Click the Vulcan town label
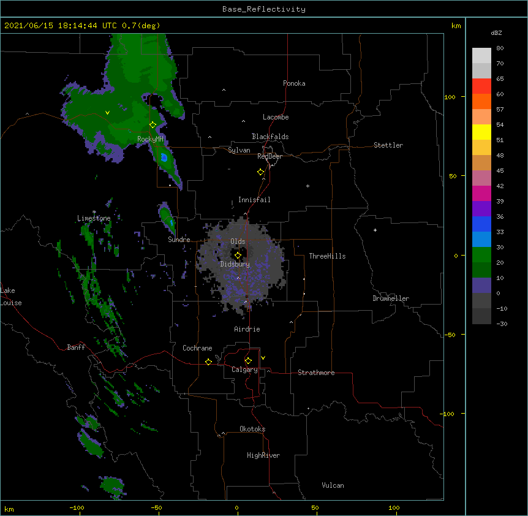The width and height of the screenshot is (528, 516). coord(333,485)
